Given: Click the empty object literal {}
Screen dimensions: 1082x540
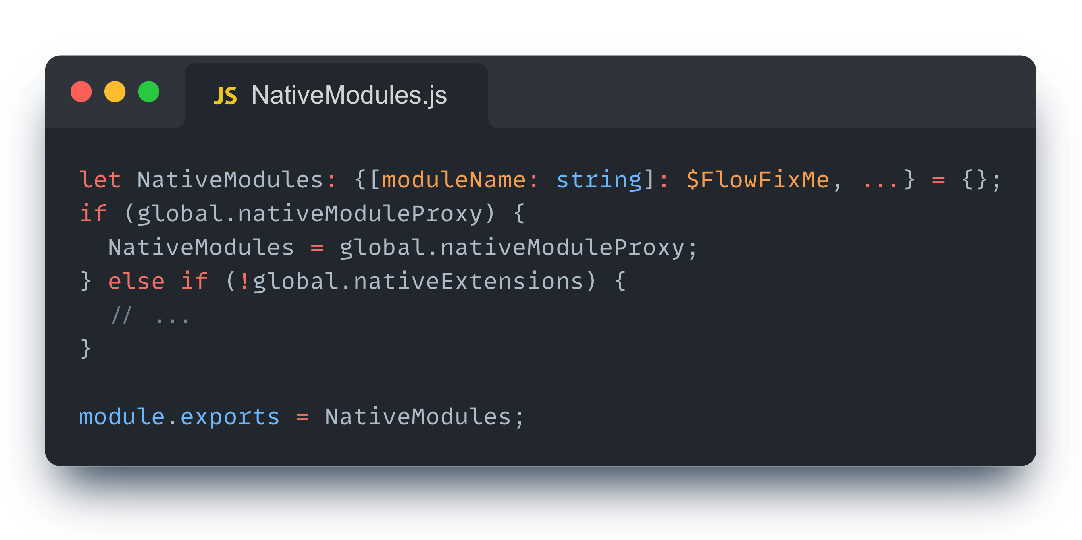Looking at the screenshot, I should (974, 180).
